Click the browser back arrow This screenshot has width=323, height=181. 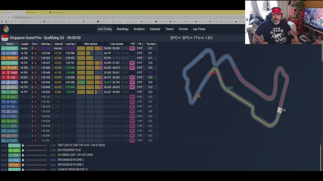pyautogui.click(x=2, y=17)
